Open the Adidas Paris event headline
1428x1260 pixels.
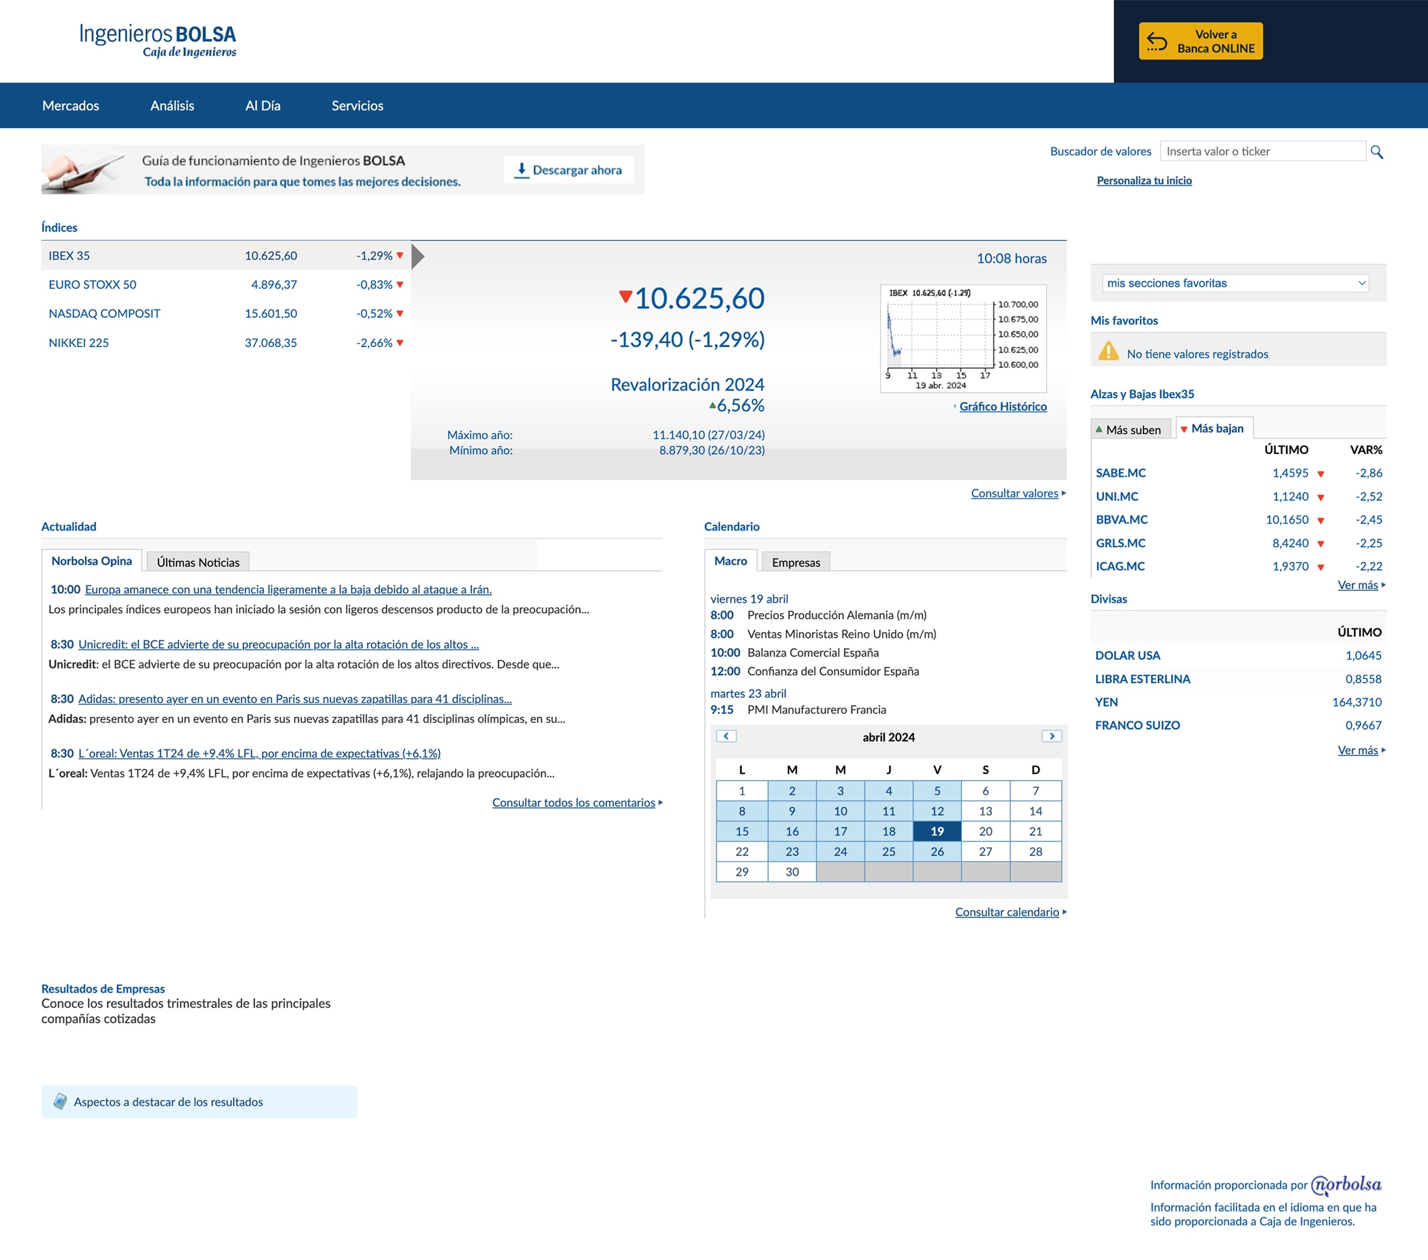(x=295, y=699)
